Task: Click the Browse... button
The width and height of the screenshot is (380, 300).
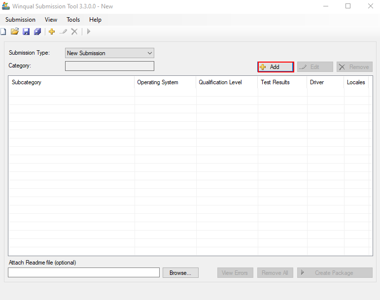Action: [x=180, y=272]
